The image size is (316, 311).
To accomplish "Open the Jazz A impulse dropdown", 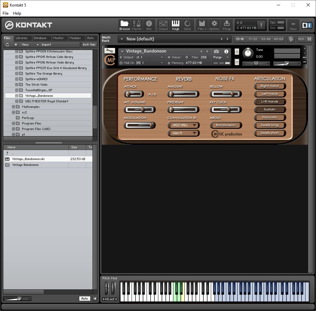I will click(184, 133).
